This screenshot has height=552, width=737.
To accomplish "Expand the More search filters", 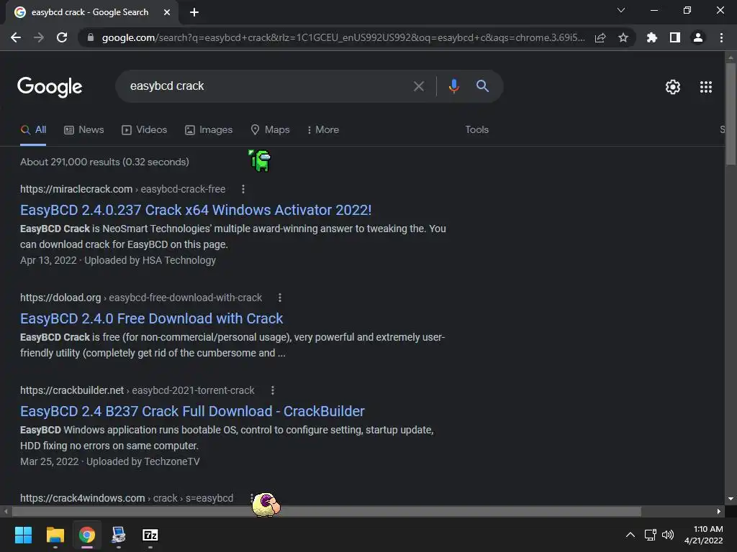I will click(x=323, y=129).
